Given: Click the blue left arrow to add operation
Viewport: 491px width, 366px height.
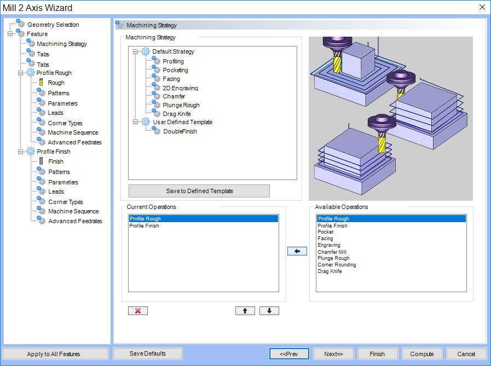Looking at the screenshot, I should pos(296,251).
